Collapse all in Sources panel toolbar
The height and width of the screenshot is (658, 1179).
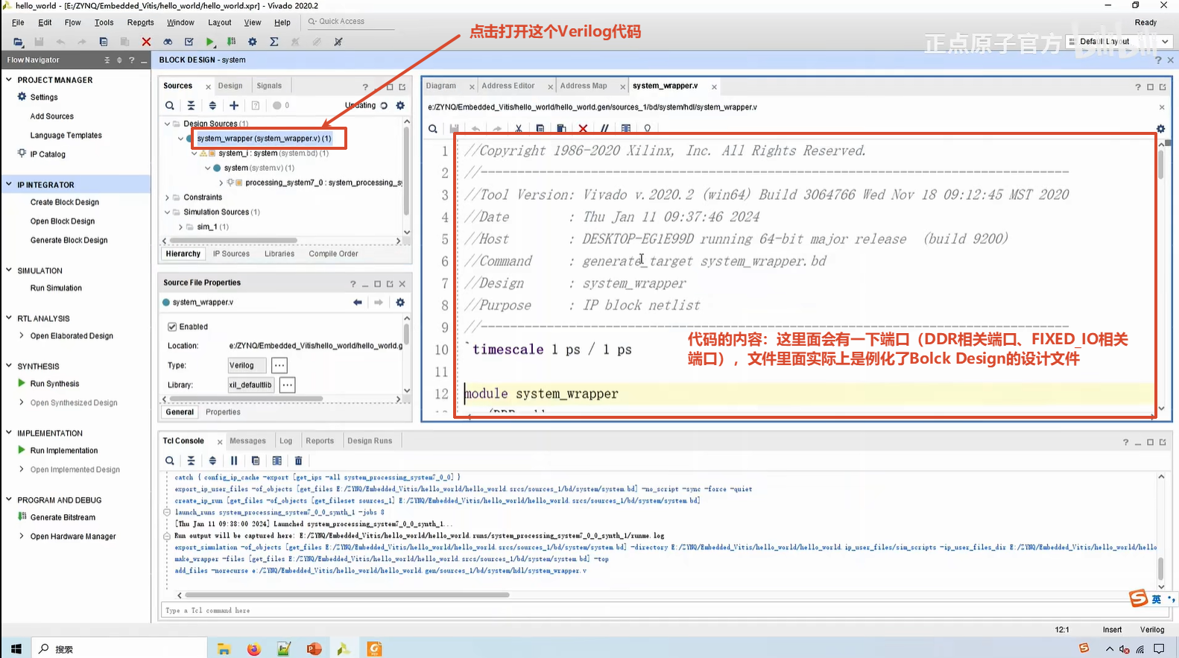[x=191, y=106]
